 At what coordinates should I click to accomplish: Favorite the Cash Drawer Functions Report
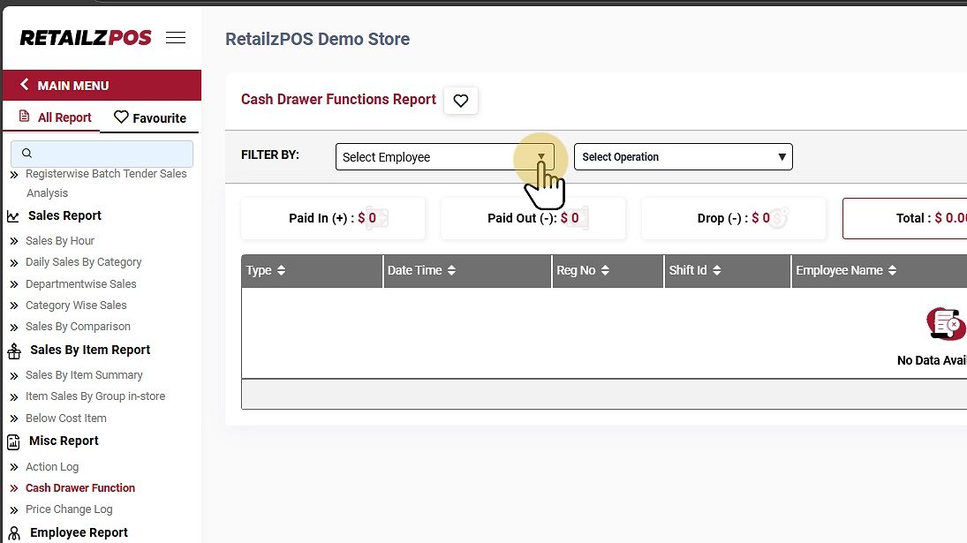(x=460, y=101)
